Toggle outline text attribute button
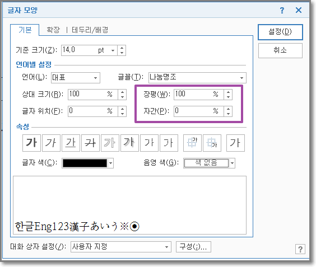Image resolution: width=316 pixels, height=267 pixels. [x=110, y=143]
